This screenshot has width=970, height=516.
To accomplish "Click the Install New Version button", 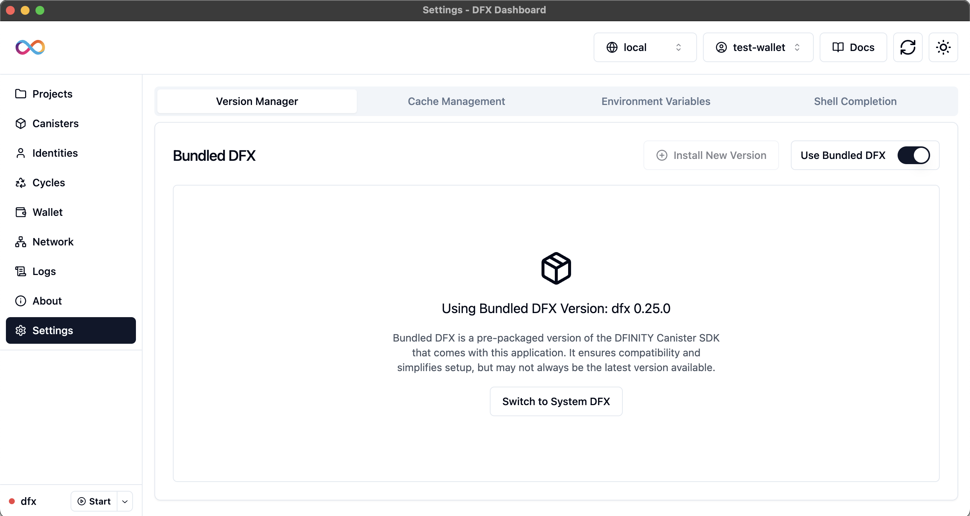I will pyautogui.click(x=711, y=155).
